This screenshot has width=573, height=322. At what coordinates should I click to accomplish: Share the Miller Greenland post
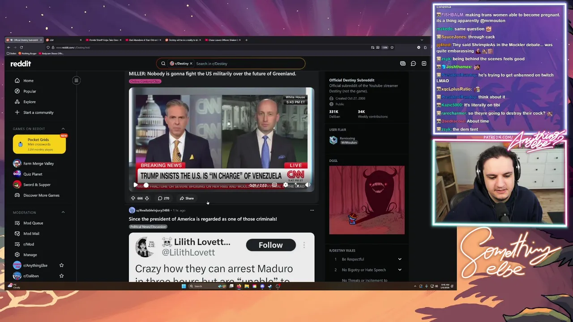(x=187, y=198)
